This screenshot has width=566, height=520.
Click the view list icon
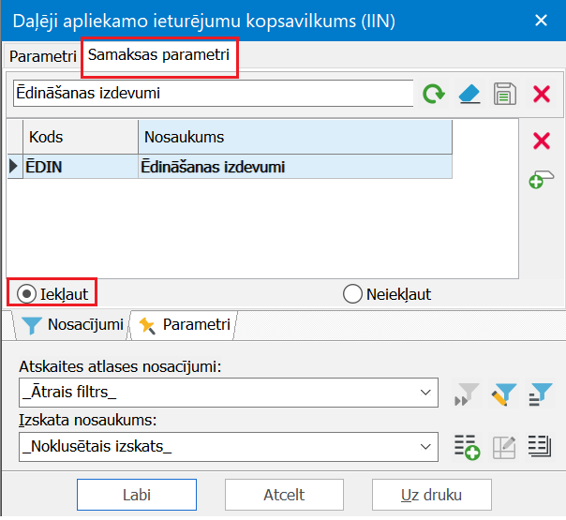(540, 446)
